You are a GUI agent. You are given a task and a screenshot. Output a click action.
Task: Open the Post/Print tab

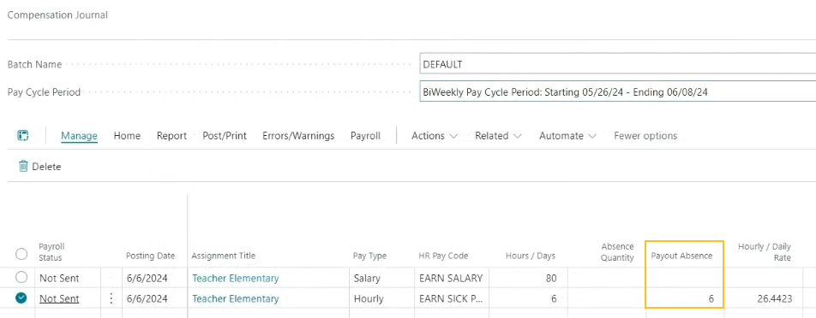point(225,136)
